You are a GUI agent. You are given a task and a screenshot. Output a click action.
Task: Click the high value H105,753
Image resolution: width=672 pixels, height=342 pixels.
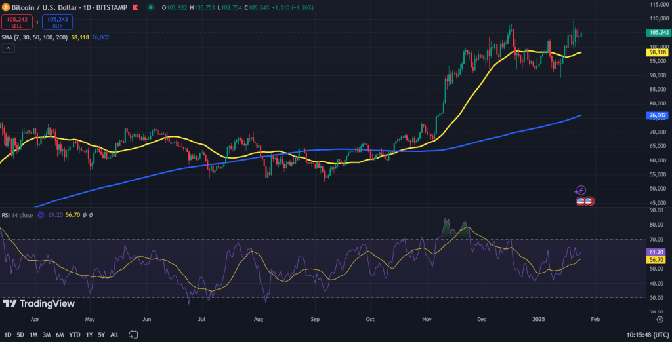[202, 8]
